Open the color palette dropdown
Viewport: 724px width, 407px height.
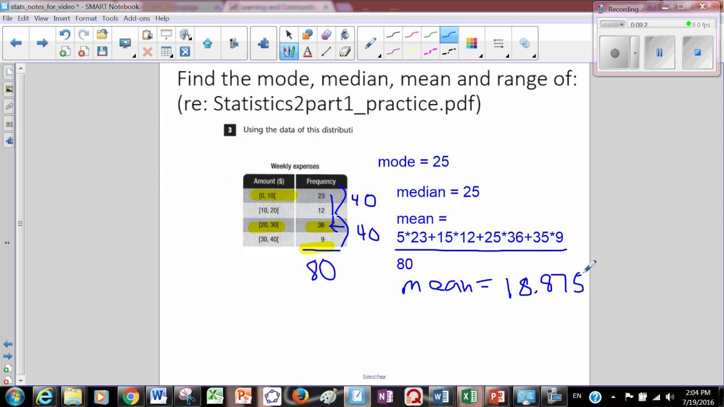pos(472,44)
